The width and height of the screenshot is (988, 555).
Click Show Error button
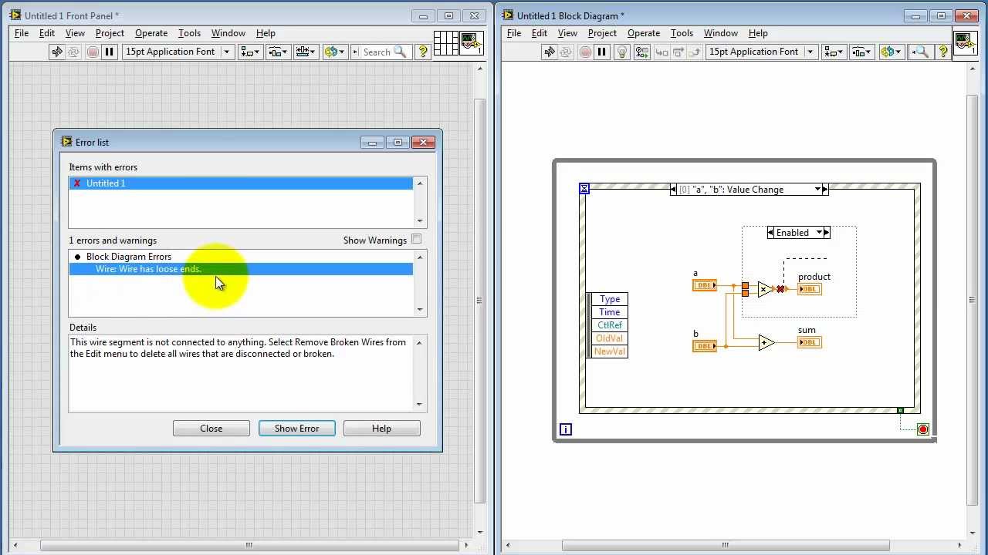pyautogui.click(x=296, y=429)
